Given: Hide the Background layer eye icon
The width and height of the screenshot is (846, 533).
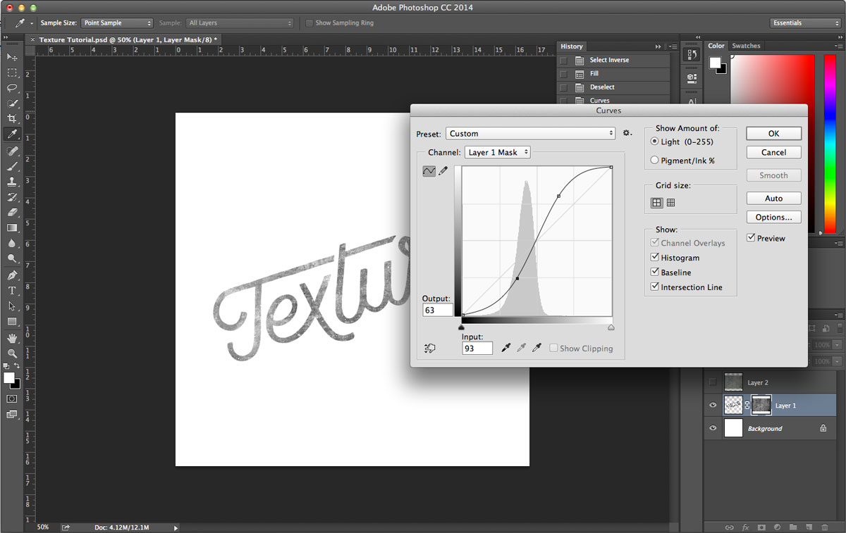Looking at the screenshot, I should pos(713,428).
